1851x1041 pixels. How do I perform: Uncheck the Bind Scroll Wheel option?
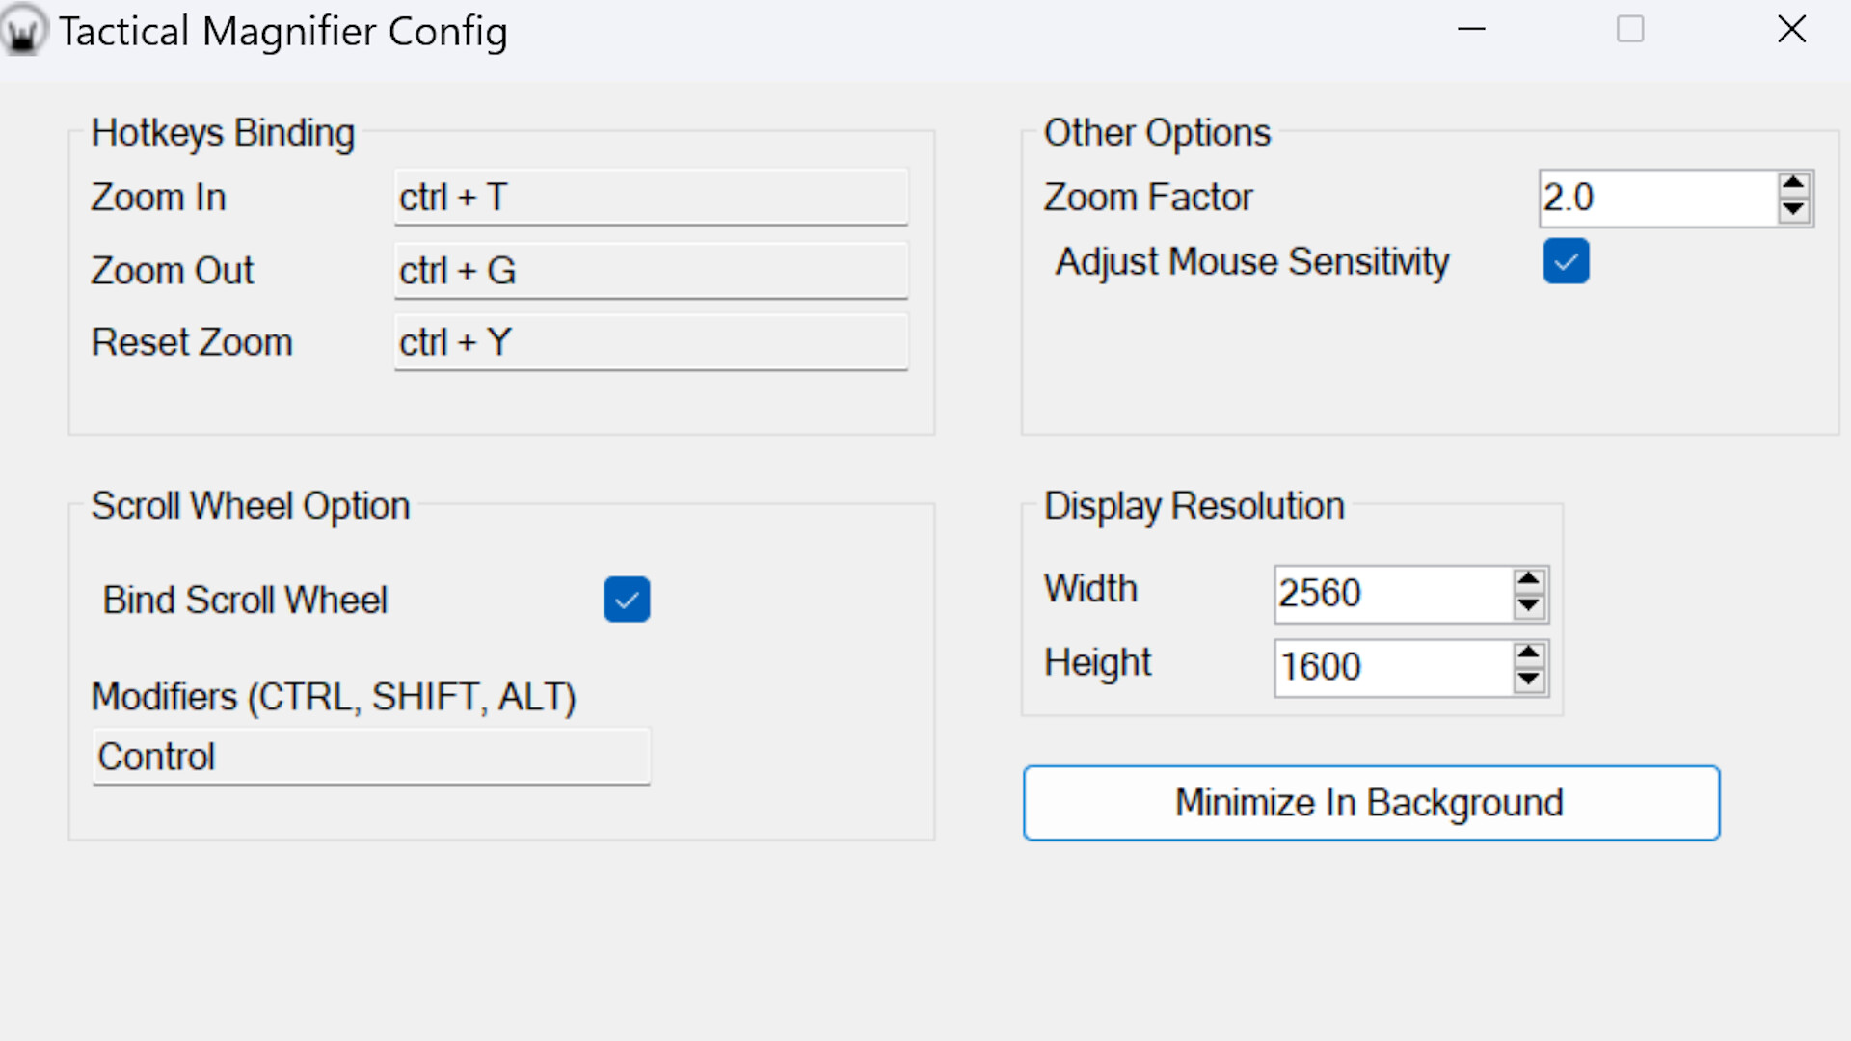click(x=627, y=600)
